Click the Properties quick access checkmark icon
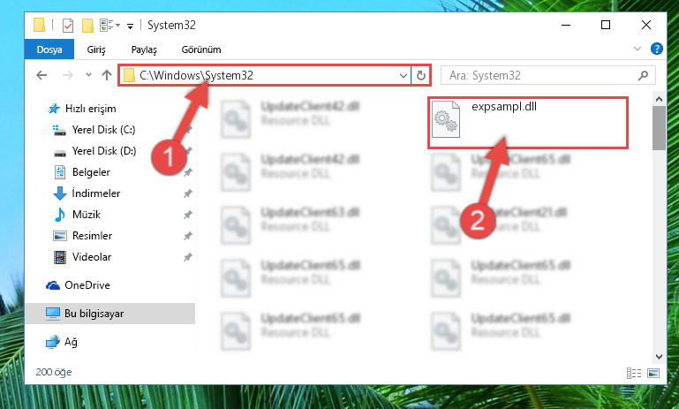679x409 pixels. 68,26
